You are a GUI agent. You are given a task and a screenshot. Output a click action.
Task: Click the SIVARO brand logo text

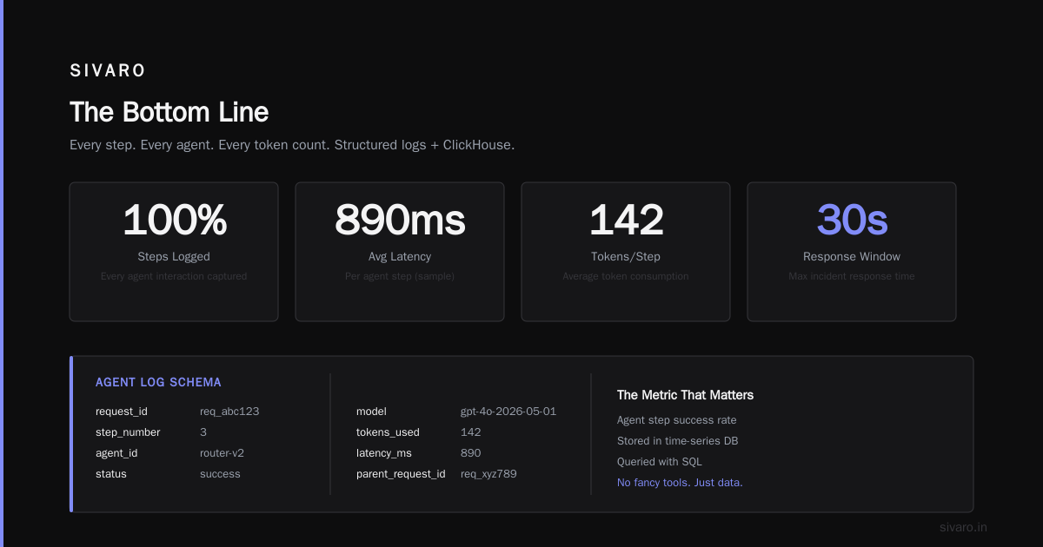click(108, 71)
